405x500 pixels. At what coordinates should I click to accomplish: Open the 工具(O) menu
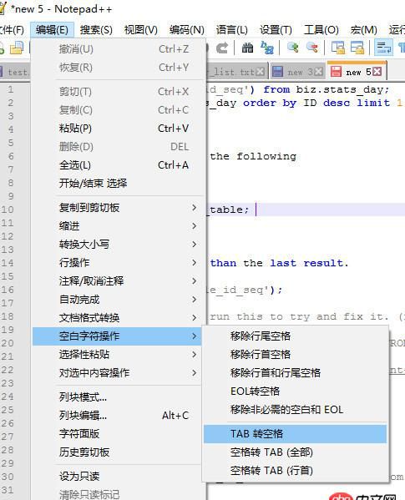[321, 30]
